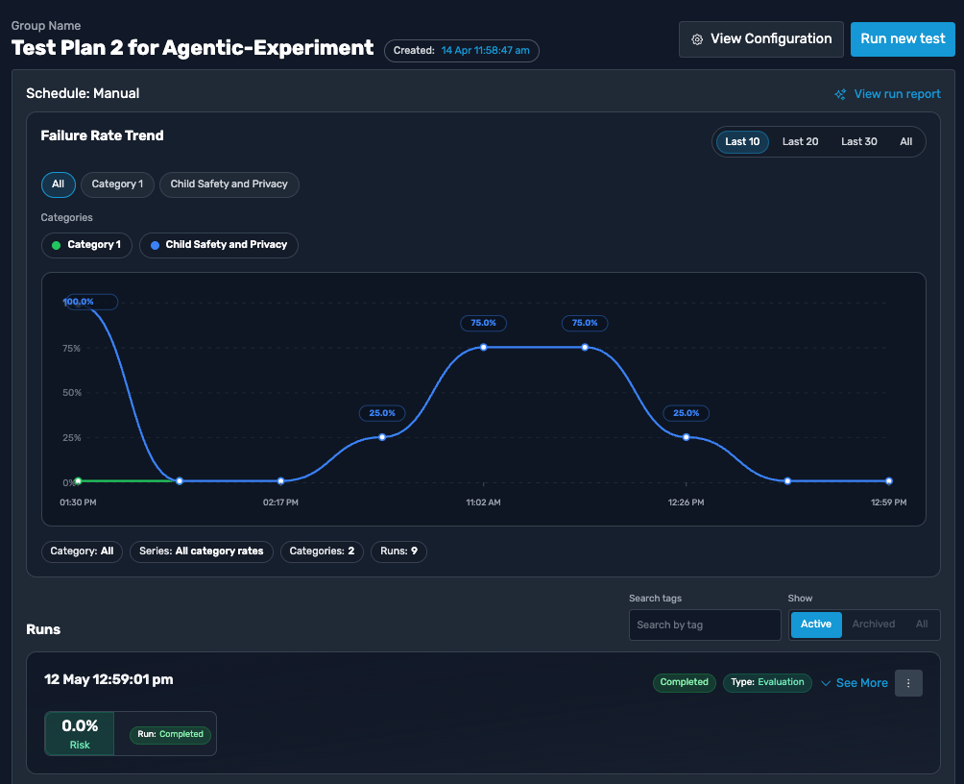Click the 11:02 AM axis label

click(x=483, y=502)
